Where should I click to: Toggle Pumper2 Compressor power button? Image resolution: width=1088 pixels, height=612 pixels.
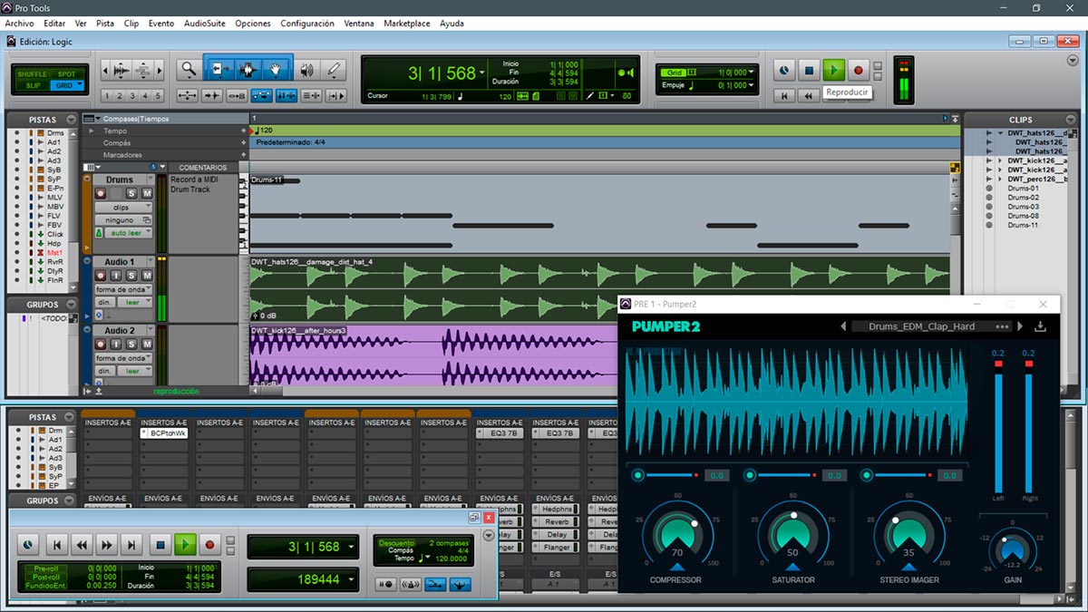638,475
